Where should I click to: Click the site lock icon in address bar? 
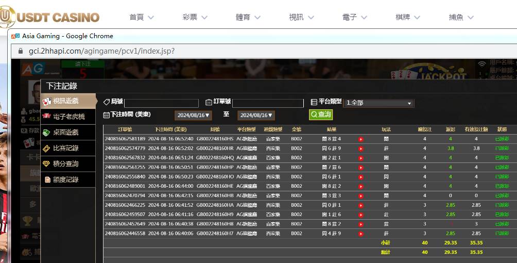click(x=21, y=51)
